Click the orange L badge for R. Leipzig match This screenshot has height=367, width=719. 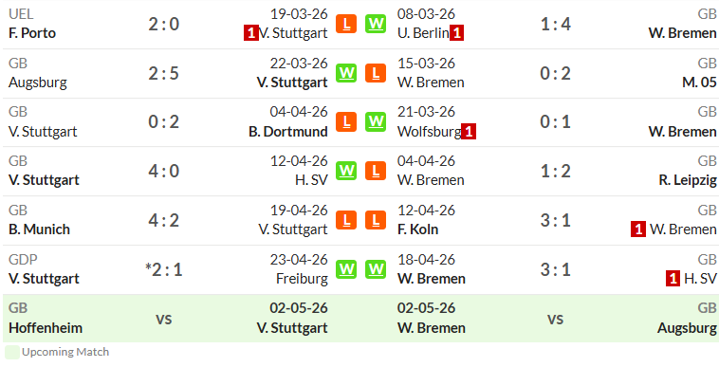click(x=376, y=171)
